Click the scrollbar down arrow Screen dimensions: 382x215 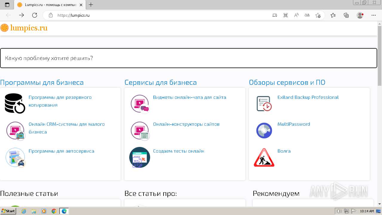(x=380, y=204)
